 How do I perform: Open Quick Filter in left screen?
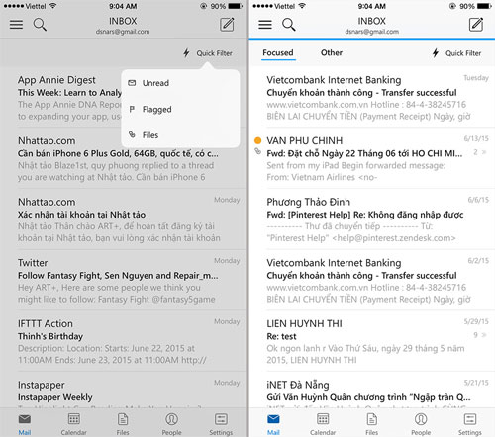(208, 53)
